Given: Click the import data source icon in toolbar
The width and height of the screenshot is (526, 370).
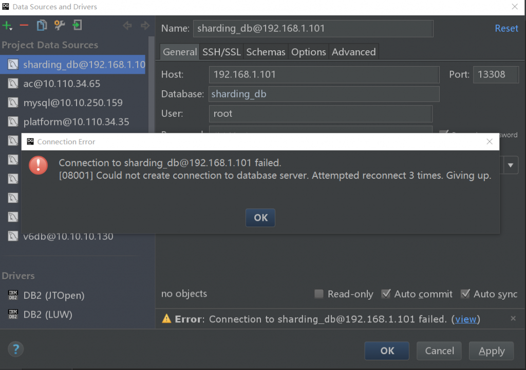Looking at the screenshot, I should 77,26.
